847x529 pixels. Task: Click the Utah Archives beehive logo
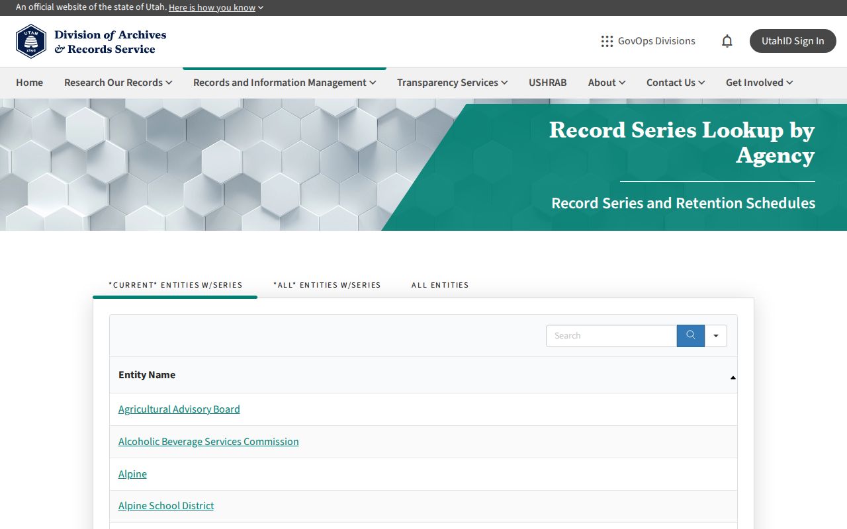(31, 42)
